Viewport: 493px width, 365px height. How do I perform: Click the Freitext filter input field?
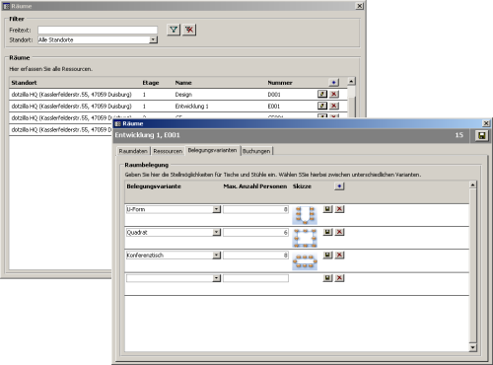pos(98,30)
